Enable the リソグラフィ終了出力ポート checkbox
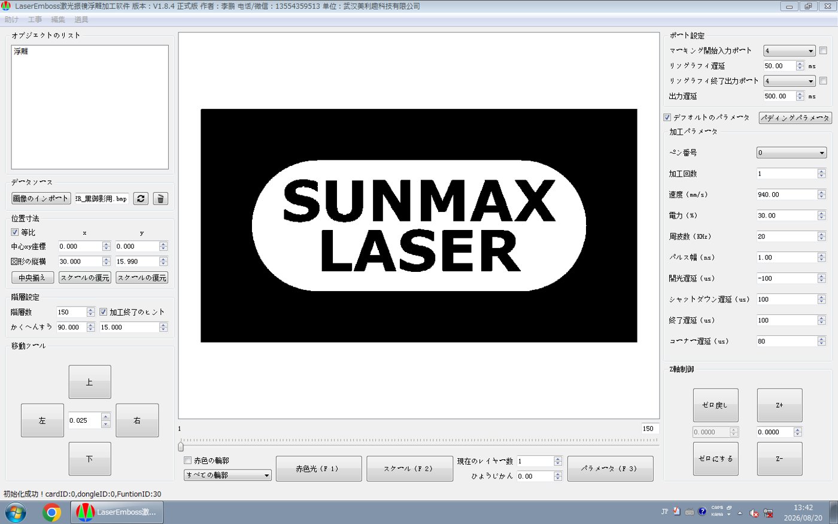 coord(823,81)
